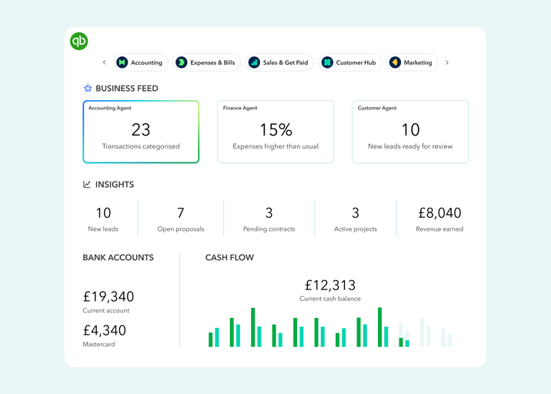Screen dimensions: 551x394
Task: Show previous categories with left chevron
Action: point(104,62)
